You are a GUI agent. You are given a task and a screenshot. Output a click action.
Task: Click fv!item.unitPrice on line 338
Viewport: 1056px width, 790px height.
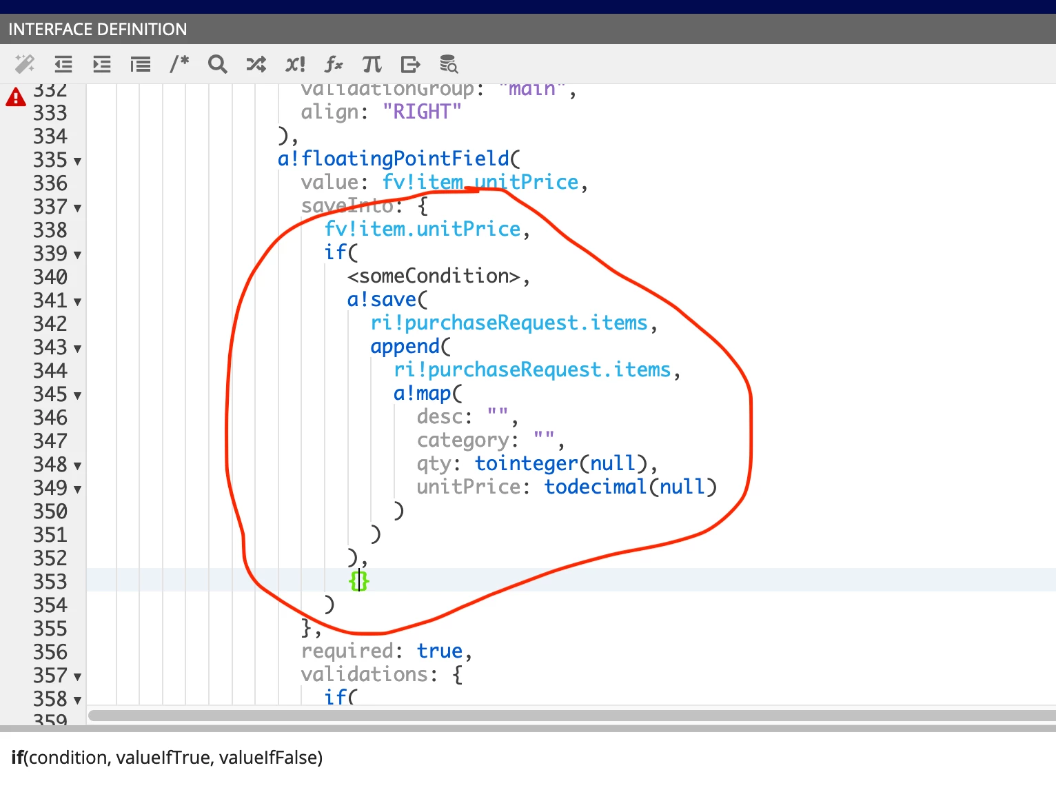point(423,229)
